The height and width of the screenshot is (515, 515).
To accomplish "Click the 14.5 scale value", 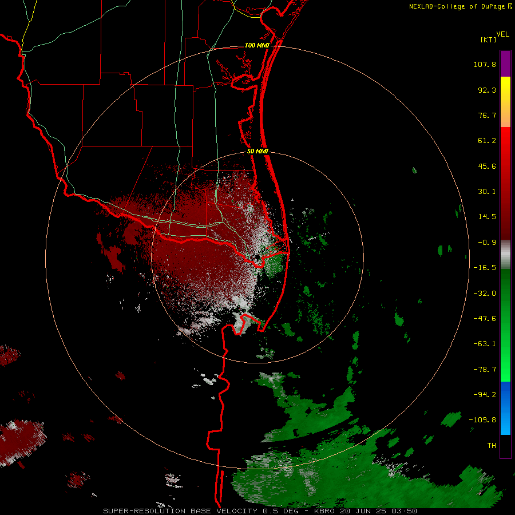I will (x=487, y=217).
